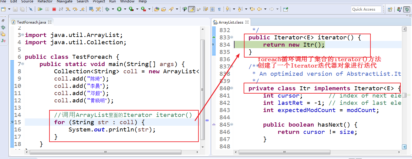Click the Previous Annotation up-arrow icon

[240, 9]
